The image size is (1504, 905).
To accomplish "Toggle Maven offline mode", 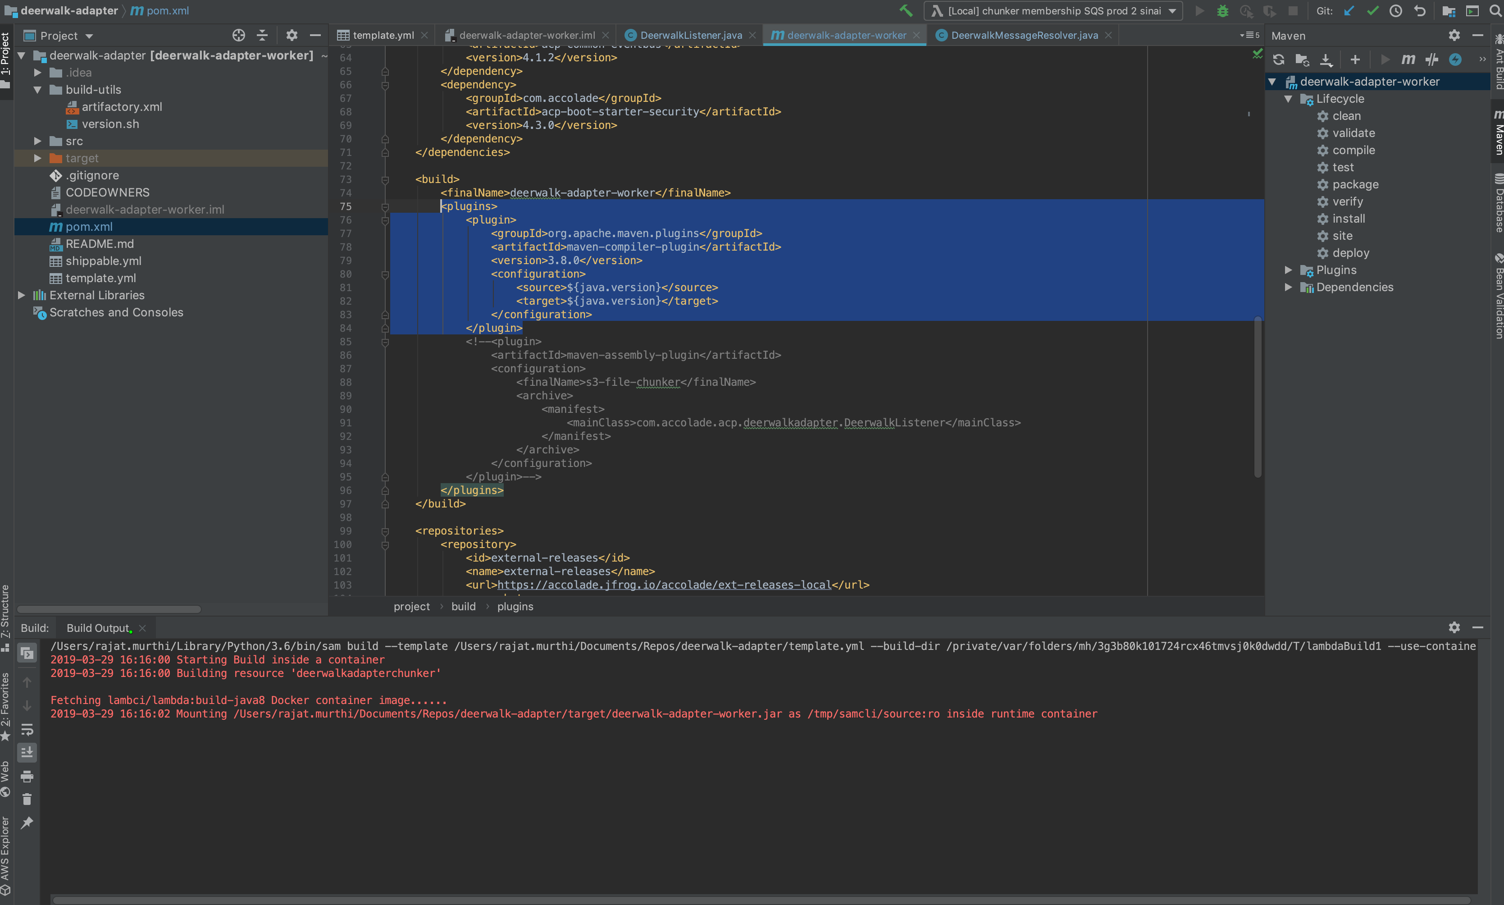I will pyautogui.click(x=1431, y=59).
